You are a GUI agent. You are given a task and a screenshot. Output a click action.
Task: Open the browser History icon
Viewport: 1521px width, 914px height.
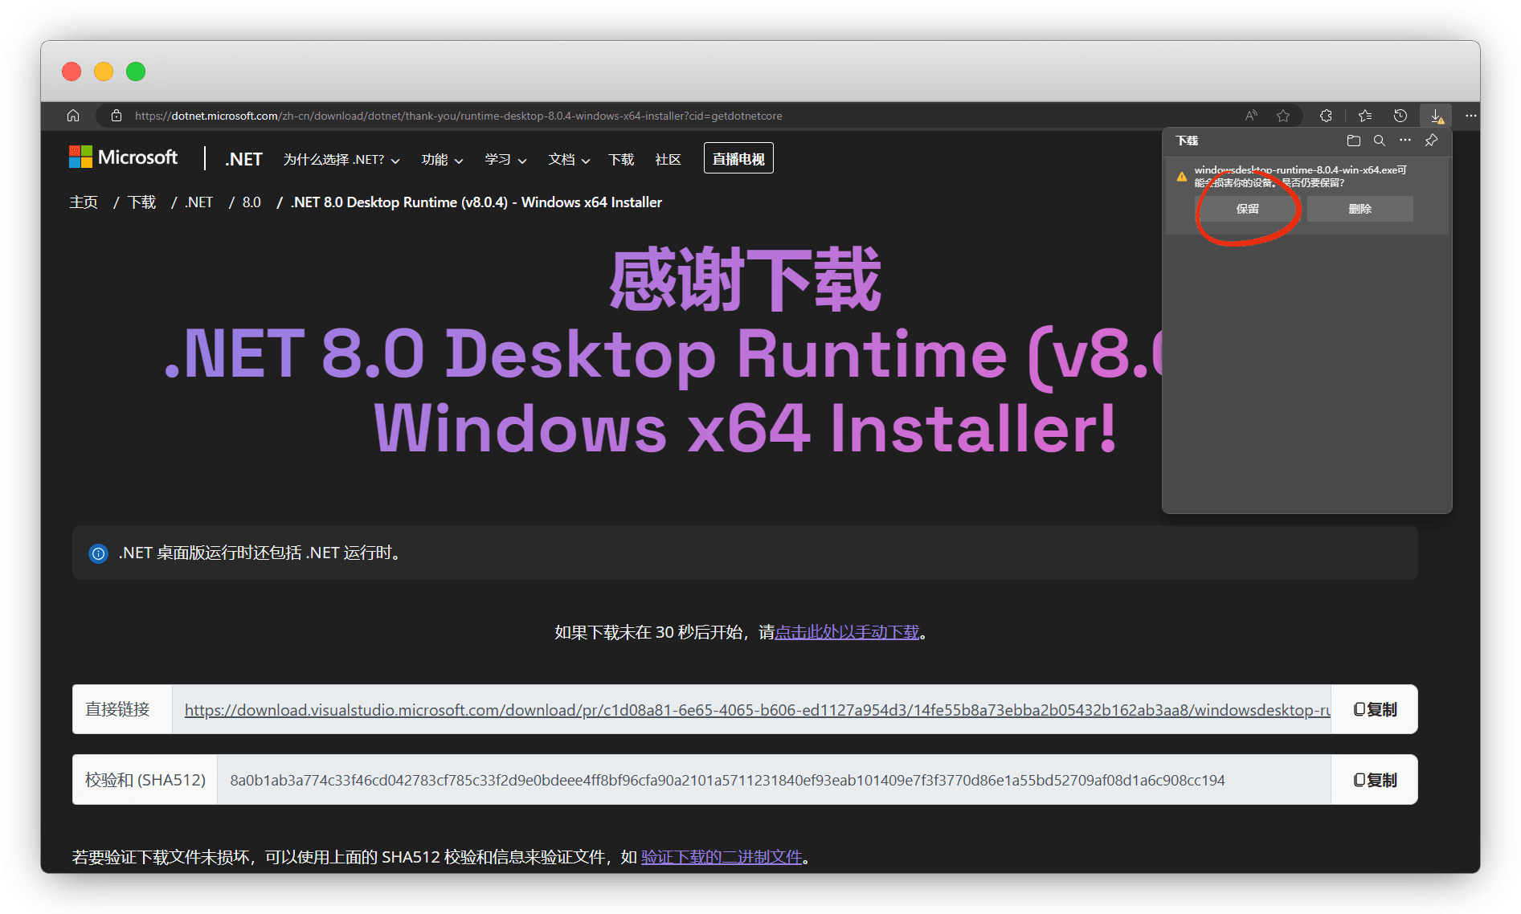coord(1400,116)
